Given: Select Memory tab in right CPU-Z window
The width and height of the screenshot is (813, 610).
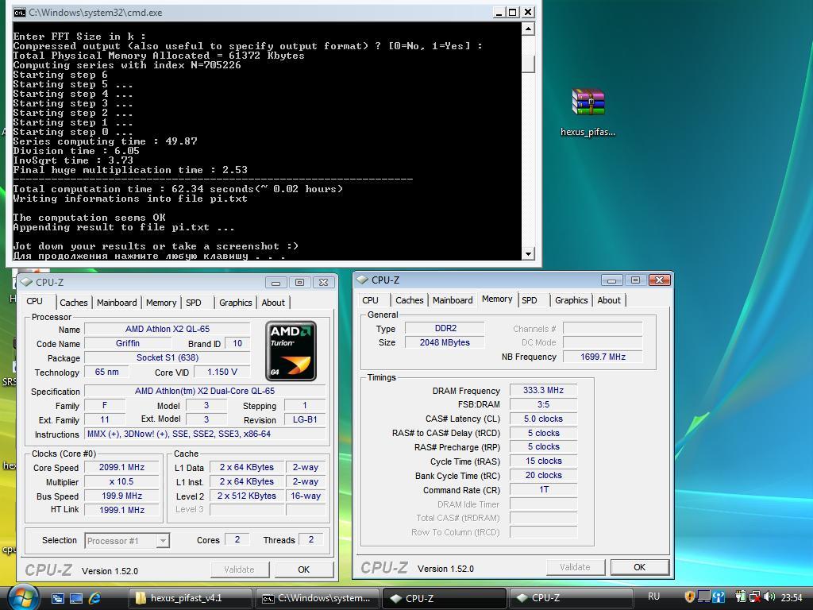Looking at the screenshot, I should pos(497,299).
